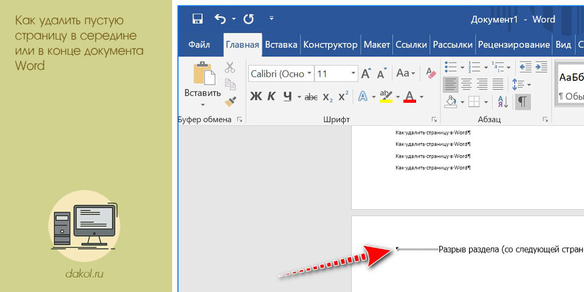This screenshot has width=584, height=292.
Task: Open the Файл tab
Action: 199,44
